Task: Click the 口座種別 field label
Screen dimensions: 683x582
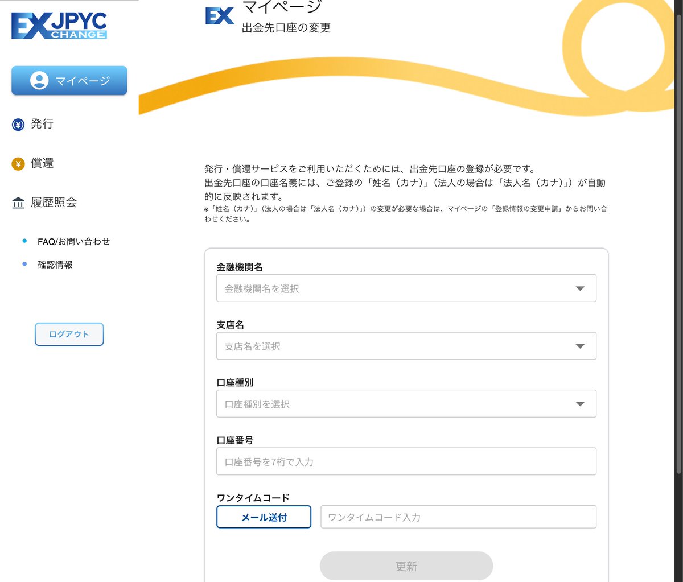Action: tap(235, 383)
